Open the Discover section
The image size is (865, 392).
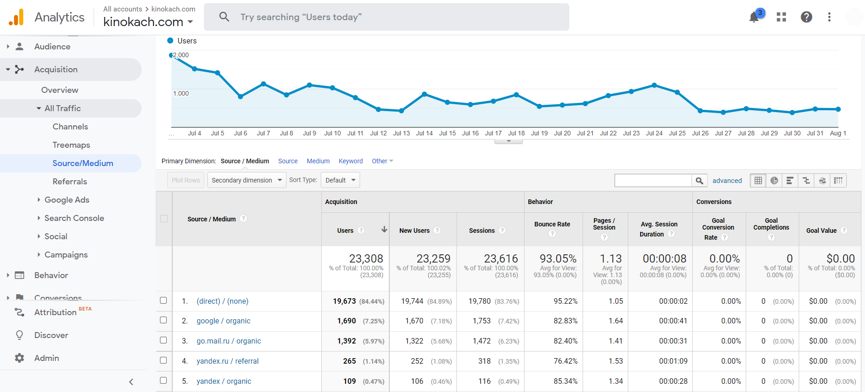(51, 335)
